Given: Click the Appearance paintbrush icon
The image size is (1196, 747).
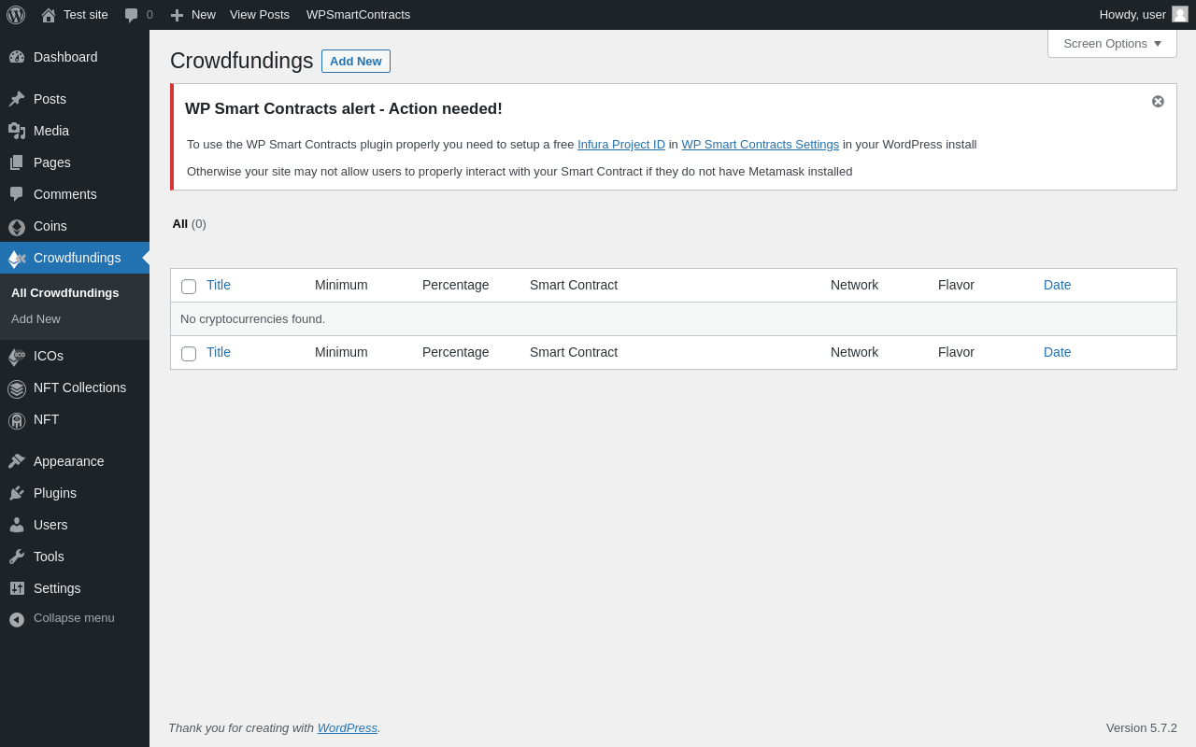Looking at the screenshot, I should pos(17,461).
